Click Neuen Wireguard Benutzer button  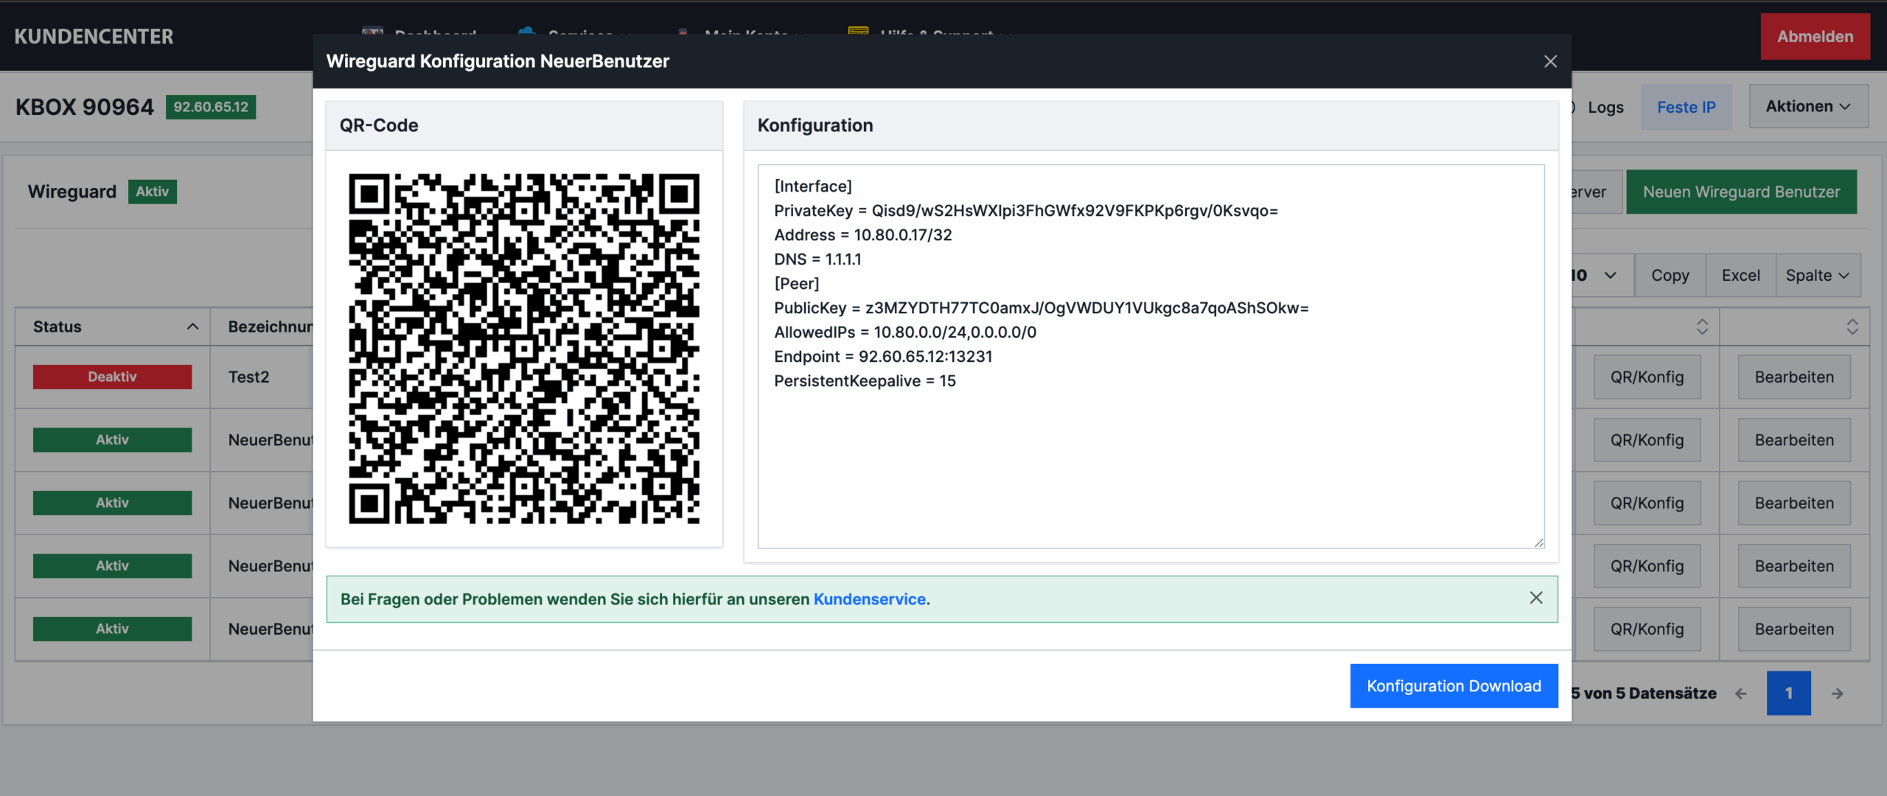click(1740, 192)
